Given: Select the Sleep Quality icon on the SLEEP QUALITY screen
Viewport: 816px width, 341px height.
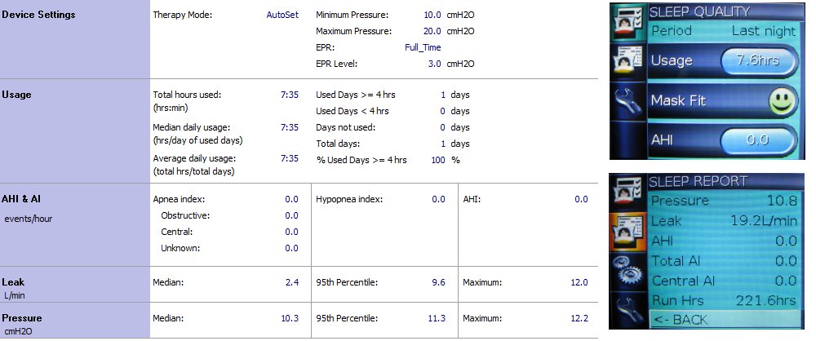Looking at the screenshot, I should point(627,22).
